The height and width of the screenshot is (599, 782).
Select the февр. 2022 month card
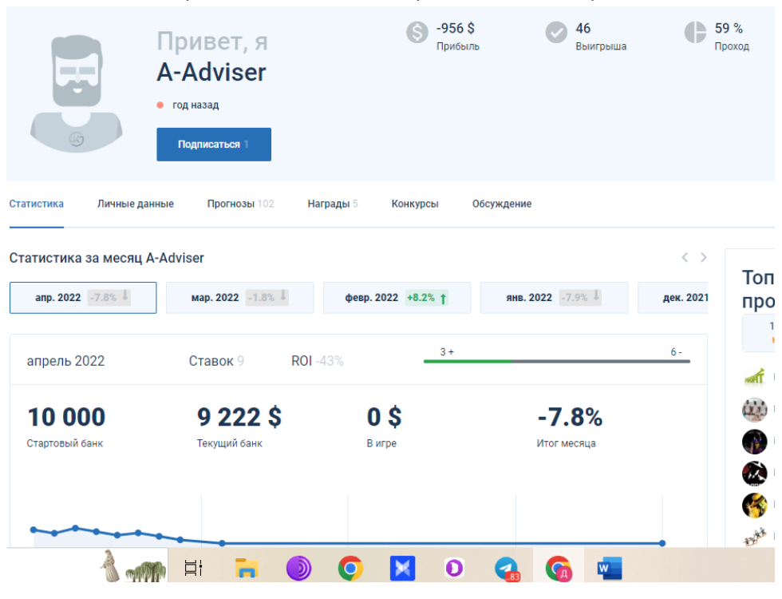click(397, 297)
